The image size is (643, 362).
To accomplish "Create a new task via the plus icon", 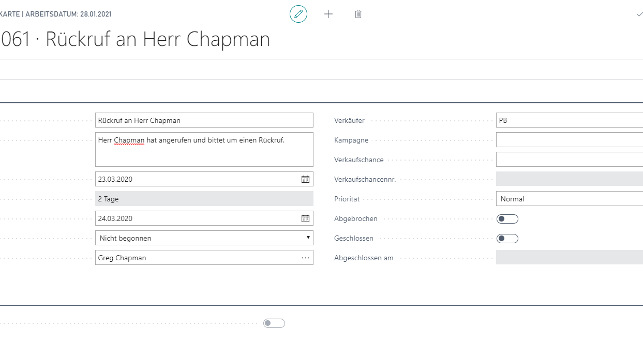I will [x=328, y=14].
